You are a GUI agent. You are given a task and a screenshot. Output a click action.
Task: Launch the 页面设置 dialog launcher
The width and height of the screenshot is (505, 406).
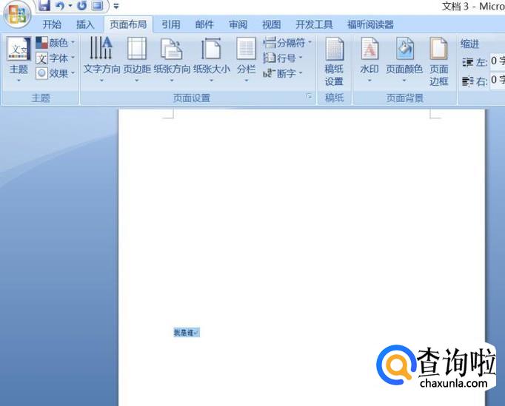[310, 96]
